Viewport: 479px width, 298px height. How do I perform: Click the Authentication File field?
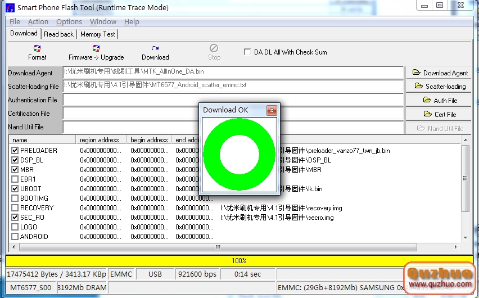[233, 100]
